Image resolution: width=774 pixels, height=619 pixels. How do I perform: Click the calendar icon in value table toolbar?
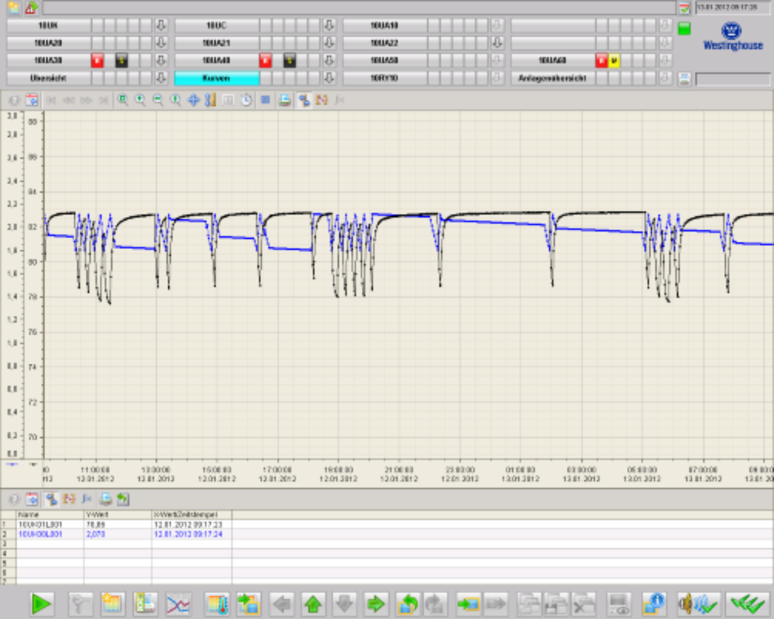(32, 498)
